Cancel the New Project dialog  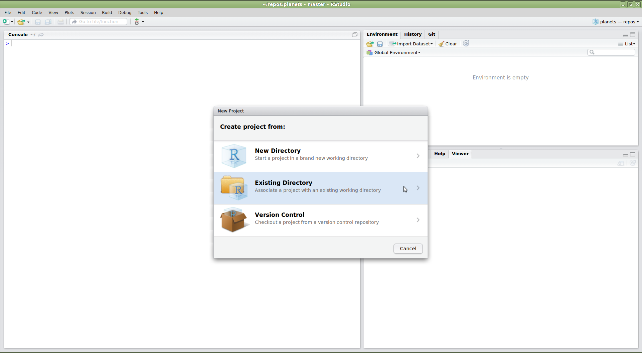(408, 249)
